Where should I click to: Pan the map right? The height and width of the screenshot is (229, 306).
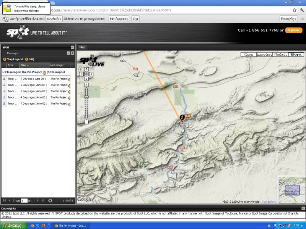click(91, 74)
